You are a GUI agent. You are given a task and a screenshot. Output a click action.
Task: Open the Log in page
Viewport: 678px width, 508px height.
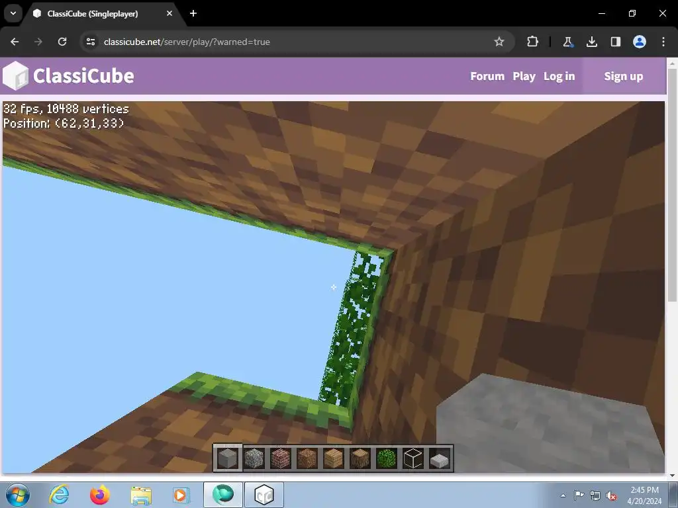coord(559,76)
